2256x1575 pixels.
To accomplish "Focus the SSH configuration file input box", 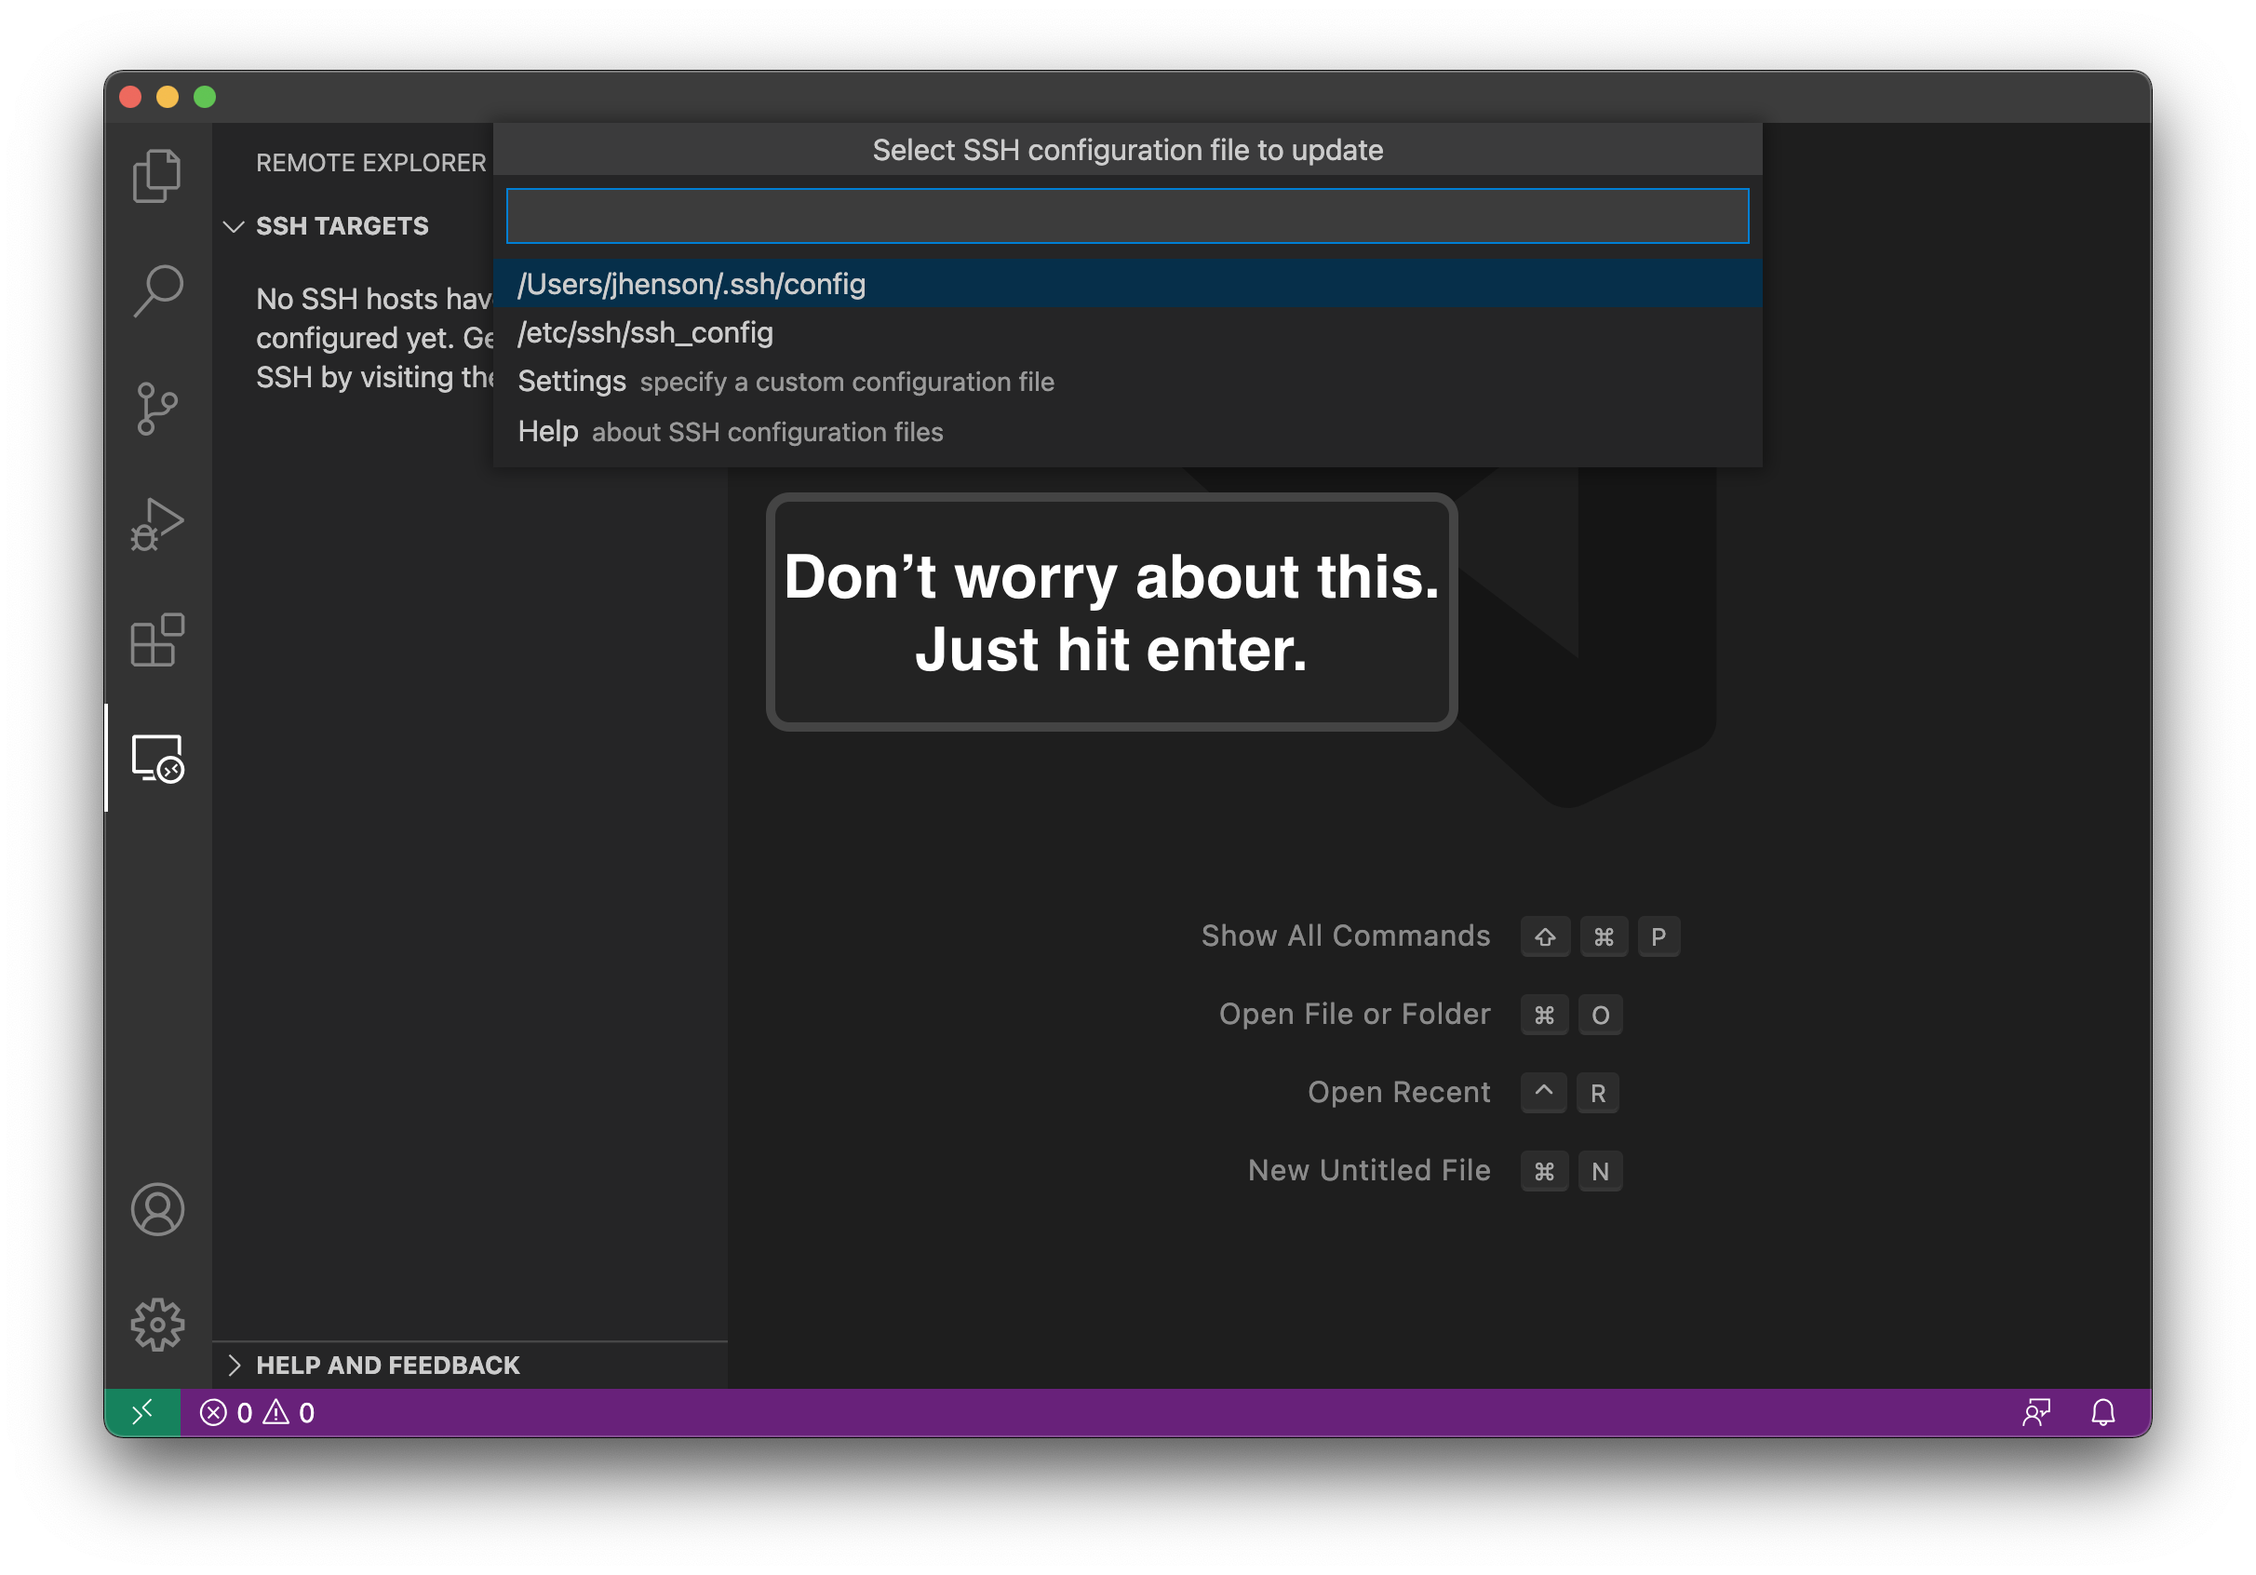I will [x=1127, y=216].
